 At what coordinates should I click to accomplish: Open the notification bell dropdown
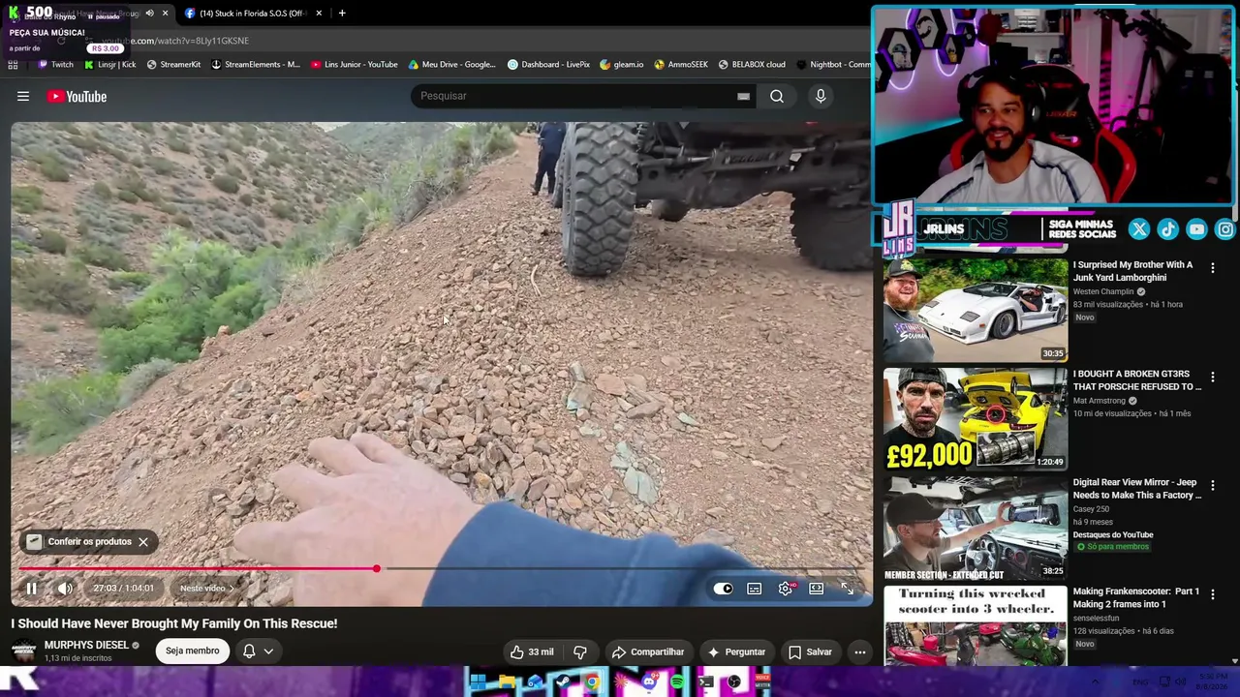258,652
